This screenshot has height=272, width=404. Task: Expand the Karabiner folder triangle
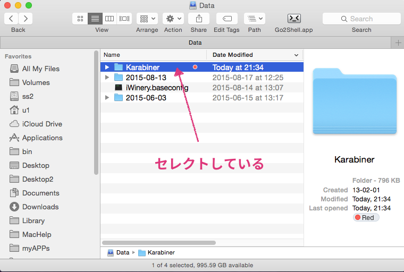pyautogui.click(x=107, y=67)
